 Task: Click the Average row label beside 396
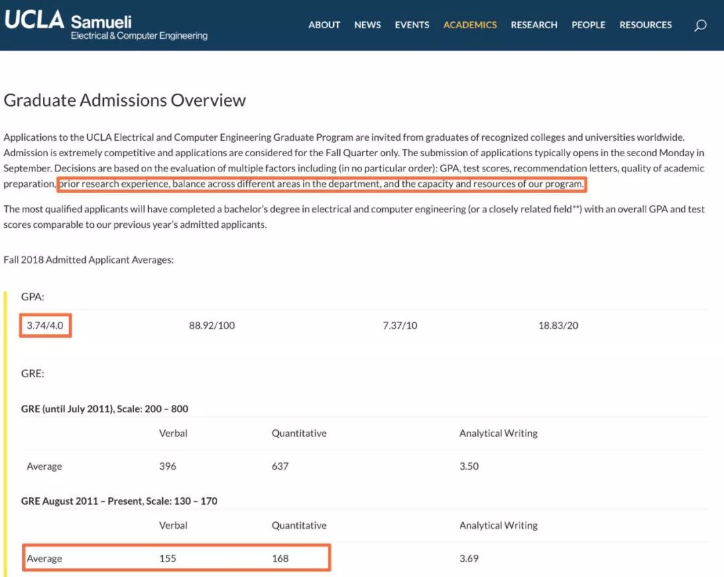coord(44,466)
